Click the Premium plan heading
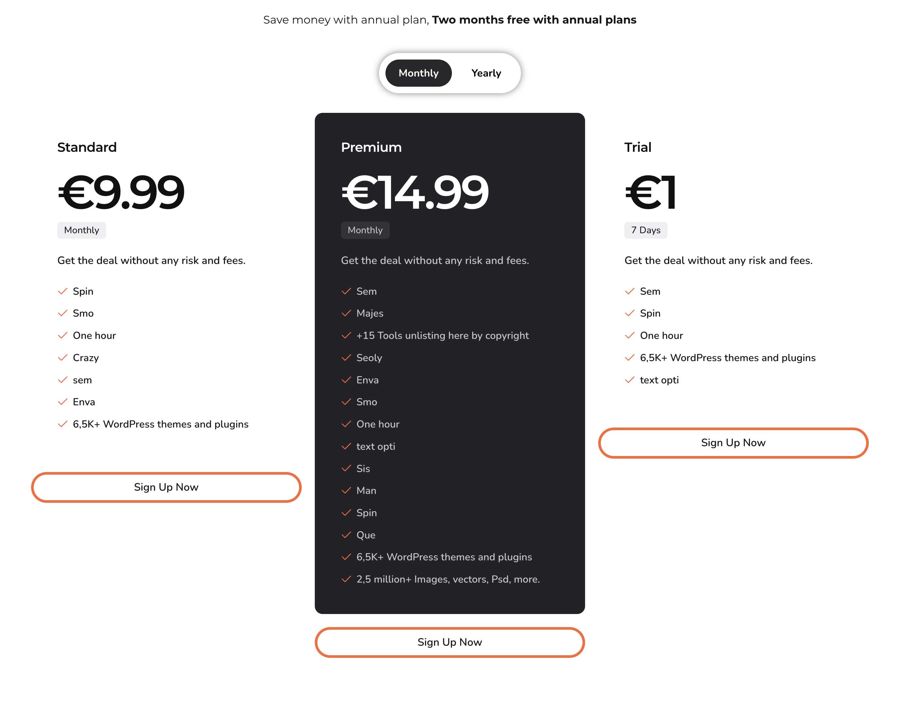911x702 pixels. tap(371, 147)
